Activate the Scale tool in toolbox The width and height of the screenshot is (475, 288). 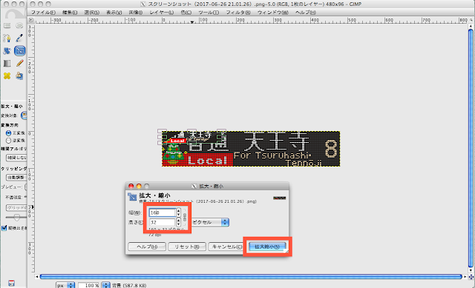tap(20, 50)
